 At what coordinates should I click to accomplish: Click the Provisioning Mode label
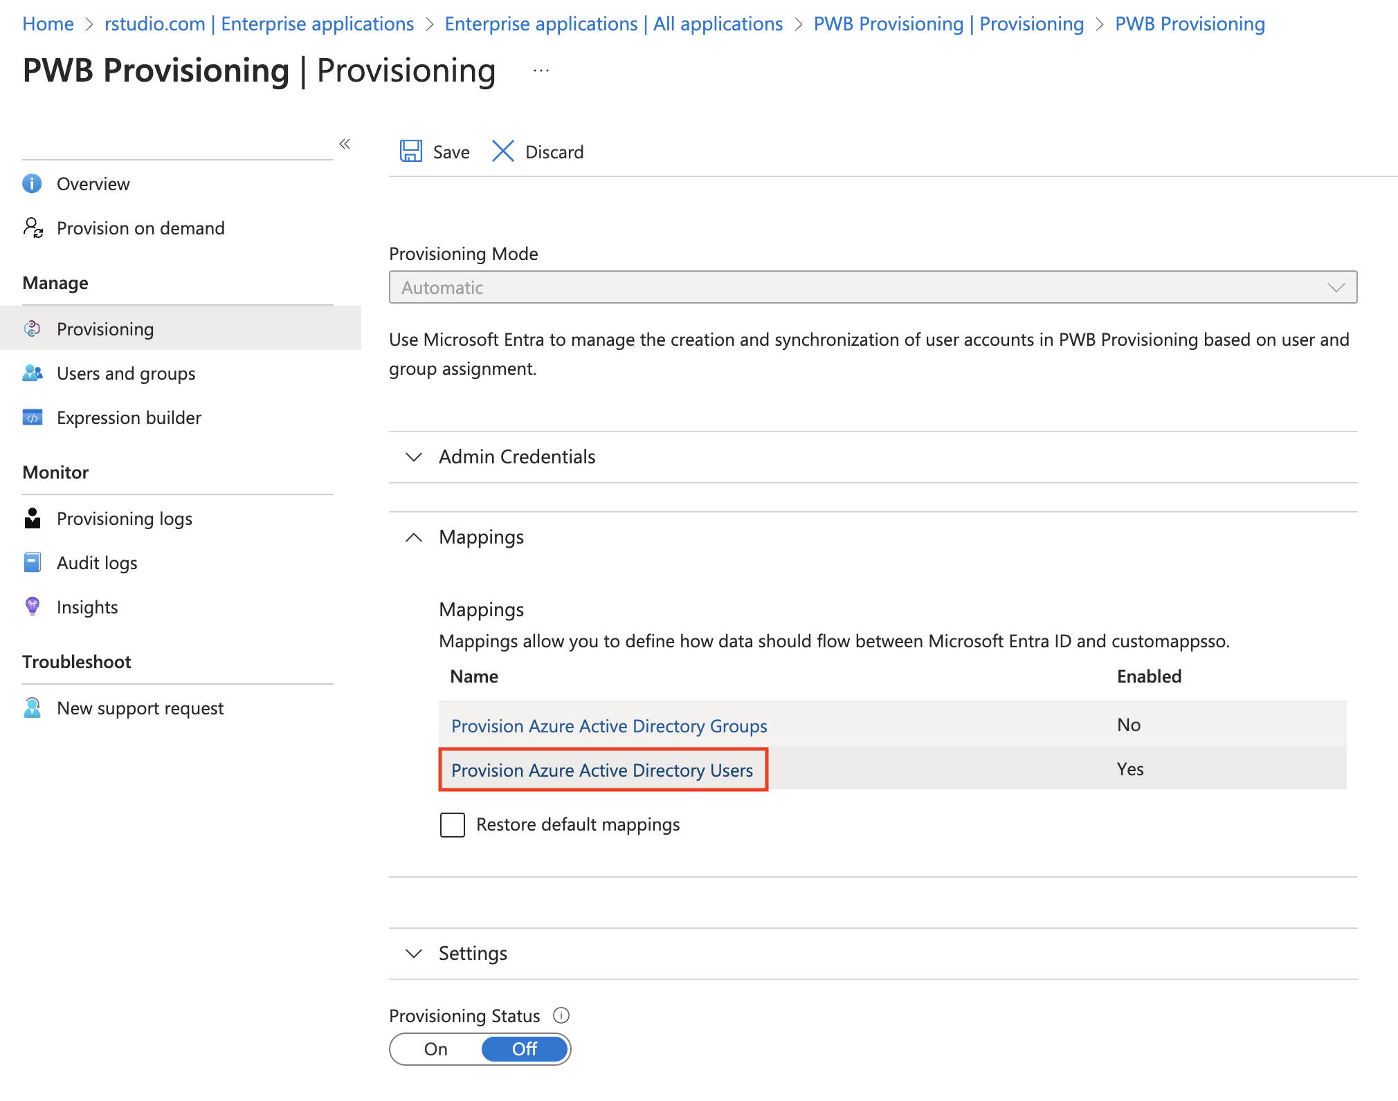coord(464,254)
